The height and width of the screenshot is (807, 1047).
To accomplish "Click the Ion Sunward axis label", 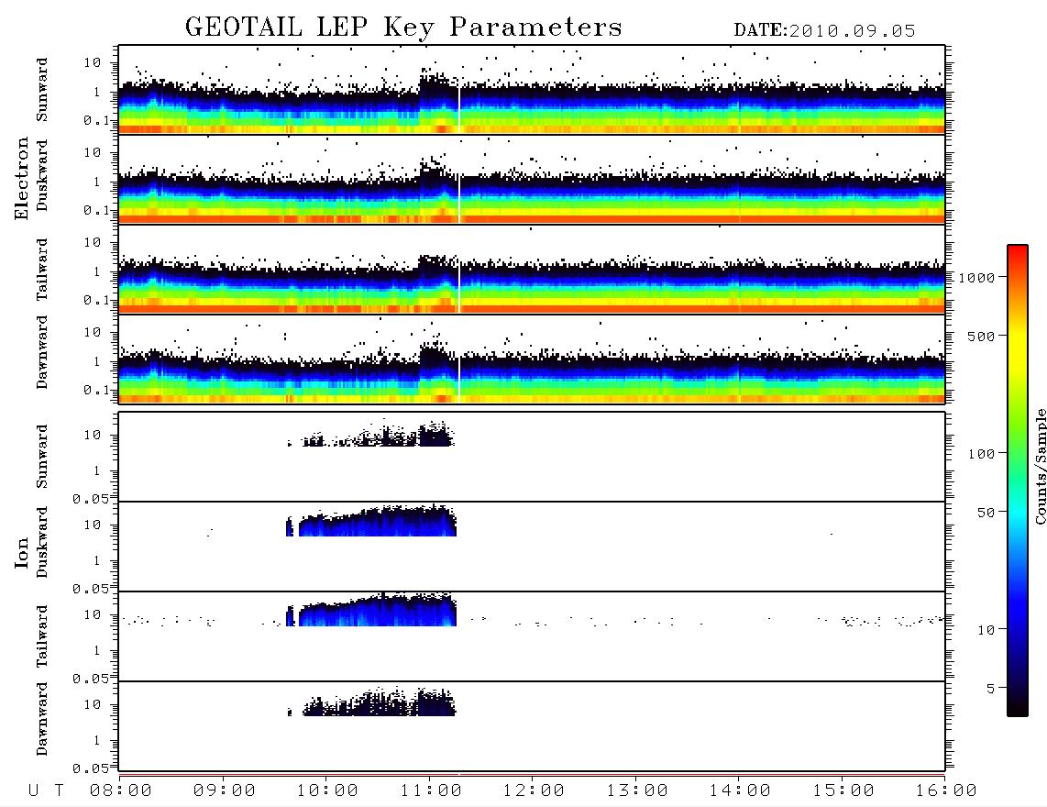I will coord(42,456).
